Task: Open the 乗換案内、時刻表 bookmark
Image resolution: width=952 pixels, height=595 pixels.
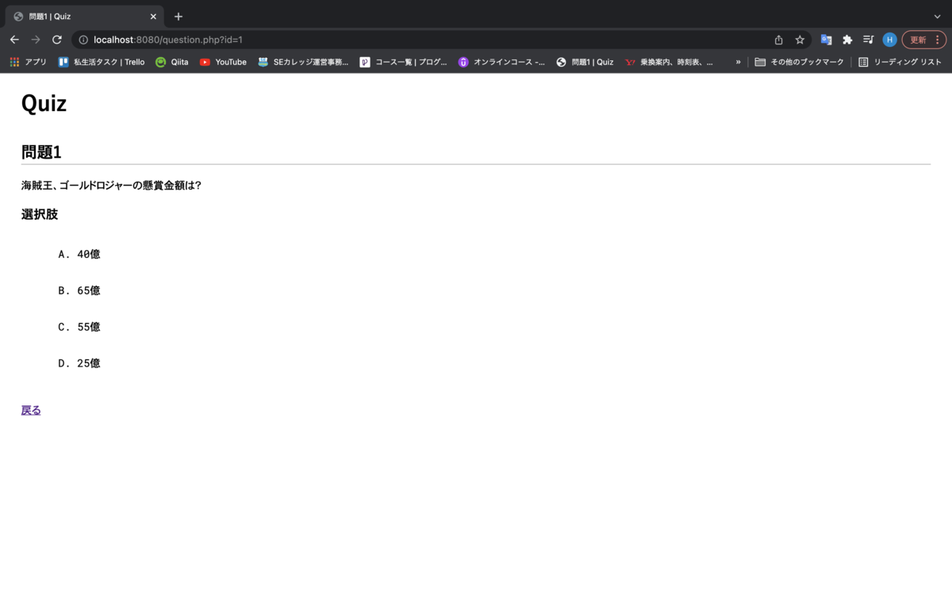Action: click(670, 62)
